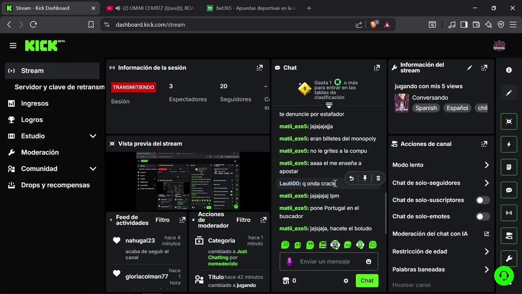The image size is (522, 294).
Task: Insert the first green emote in chat
Action: (285, 245)
